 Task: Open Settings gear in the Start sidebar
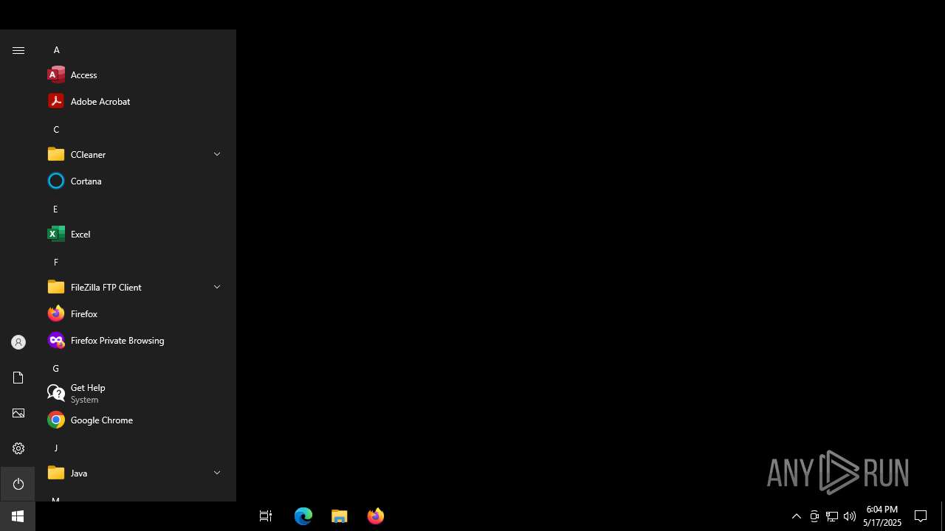[x=18, y=448]
